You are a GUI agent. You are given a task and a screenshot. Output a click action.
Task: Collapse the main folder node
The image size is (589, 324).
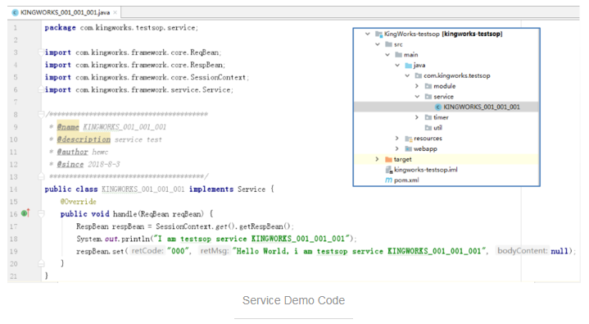click(387, 55)
